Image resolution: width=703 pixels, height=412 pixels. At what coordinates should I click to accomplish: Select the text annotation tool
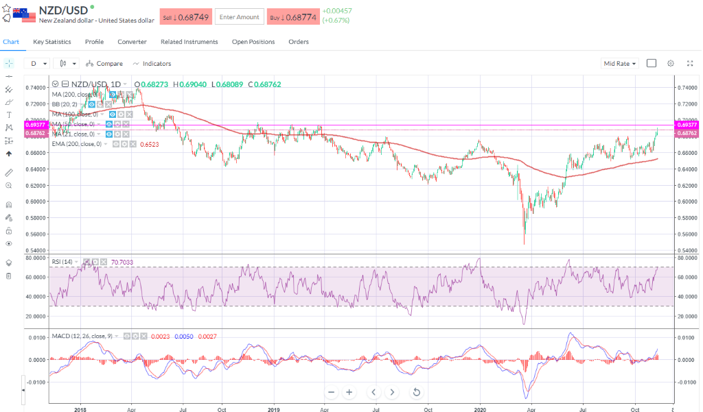pos(9,114)
